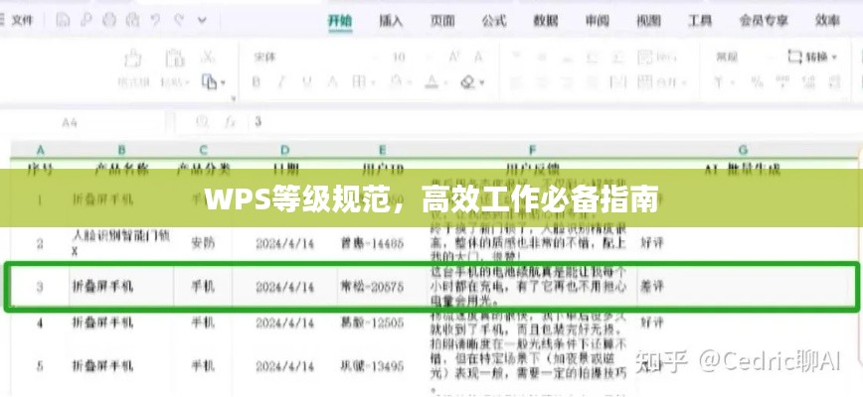Click the thousands separator icon

[x=782, y=83]
